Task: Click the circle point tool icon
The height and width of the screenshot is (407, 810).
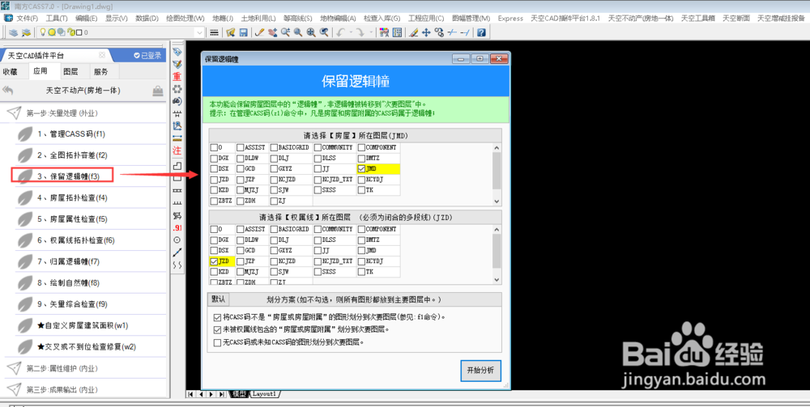Action: pyautogui.click(x=177, y=240)
